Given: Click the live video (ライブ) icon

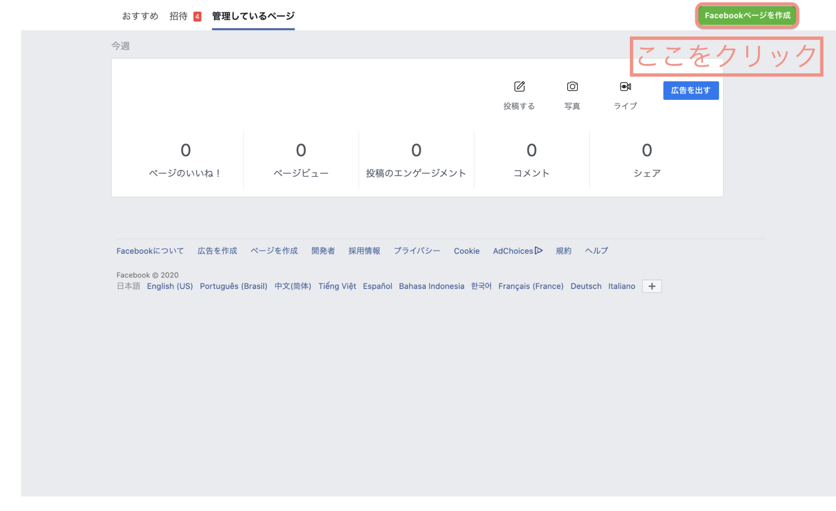Looking at the screenshot, I should [625, 86].
